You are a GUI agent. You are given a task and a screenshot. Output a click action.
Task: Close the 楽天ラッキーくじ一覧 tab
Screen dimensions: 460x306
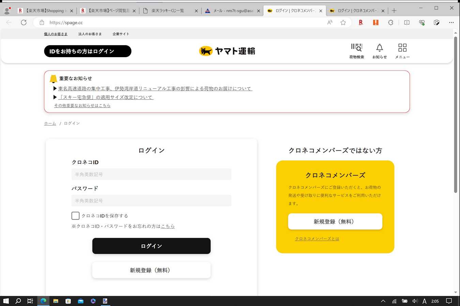tap(196, 11)
